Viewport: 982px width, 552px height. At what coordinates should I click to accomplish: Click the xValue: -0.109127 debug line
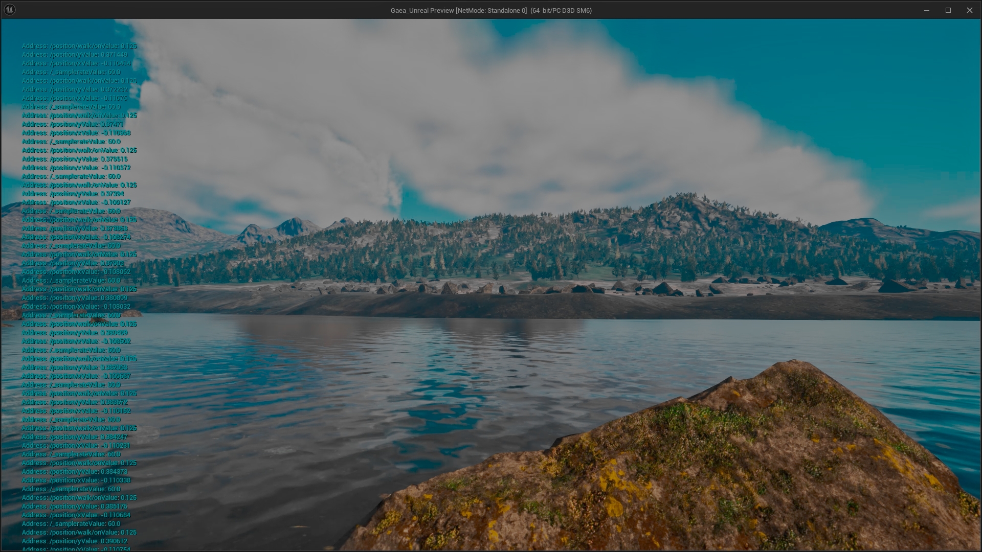tap(76, 202)
